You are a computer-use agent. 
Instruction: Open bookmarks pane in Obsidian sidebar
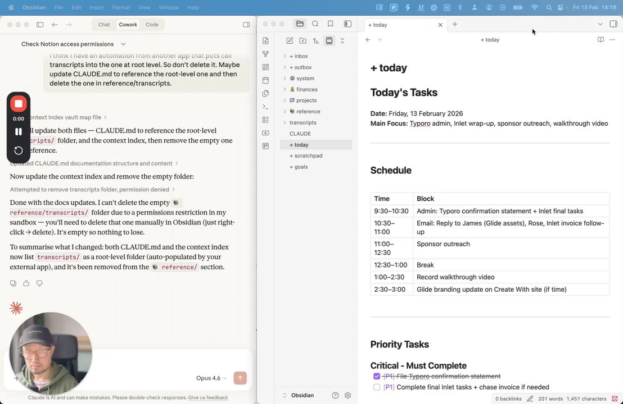pyautogui.click(x=330, y=24)
